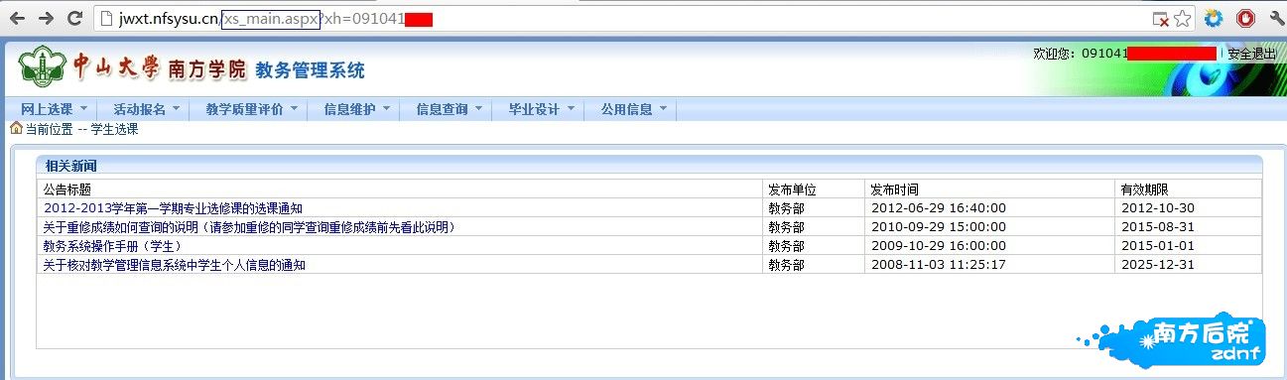Open the 网上选课 menu
Image resolution: width=1287 pixels, height=380 pixels.
(47, 109)
